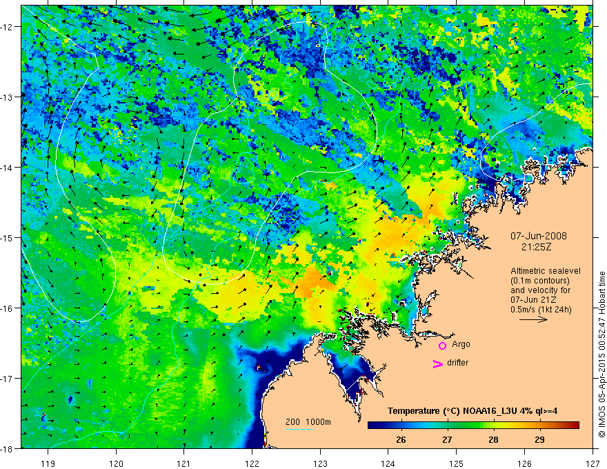Click the longitude 127 axis label

pos(593,463)
